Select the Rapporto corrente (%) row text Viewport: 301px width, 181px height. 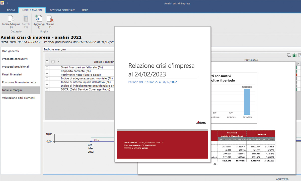[x=76, y=71]
